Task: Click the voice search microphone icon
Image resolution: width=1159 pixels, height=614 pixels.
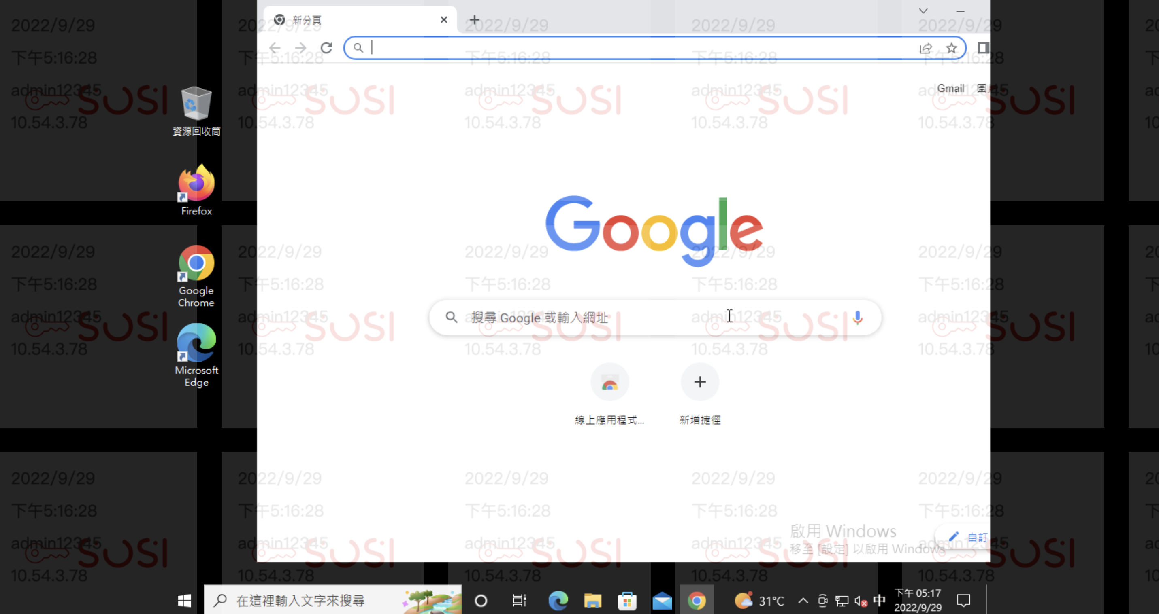Action: tap(857, 318)
